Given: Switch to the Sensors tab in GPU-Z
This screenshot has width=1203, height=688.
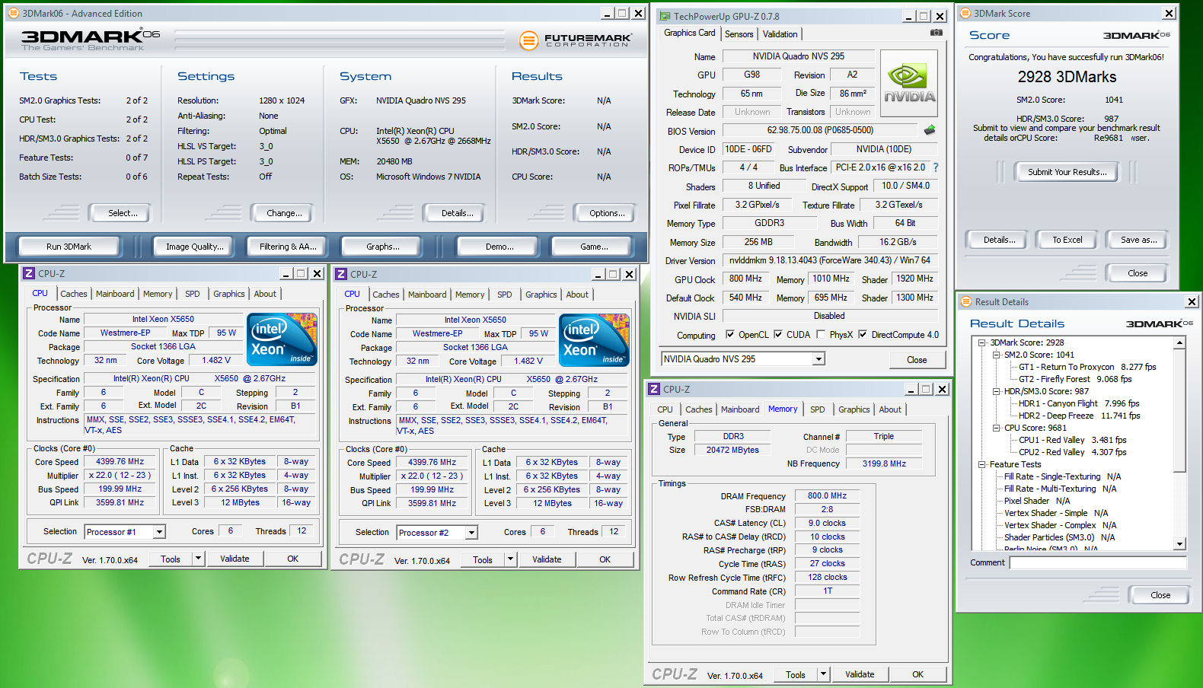Looking at the screenshot, I should point(739,34).
